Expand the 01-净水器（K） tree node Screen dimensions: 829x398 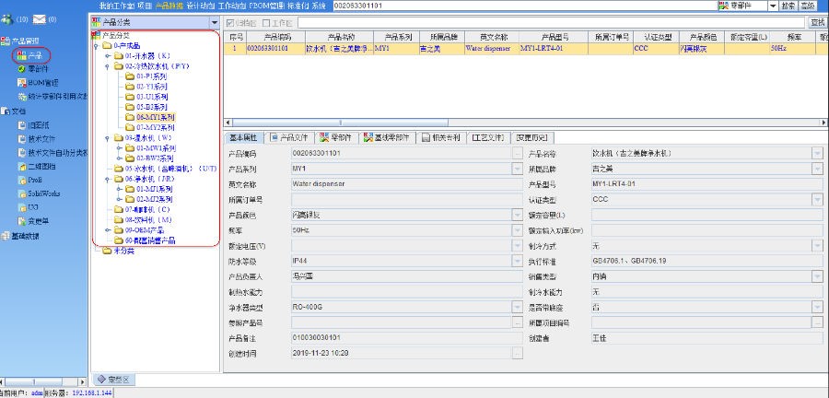click(107, 55)
